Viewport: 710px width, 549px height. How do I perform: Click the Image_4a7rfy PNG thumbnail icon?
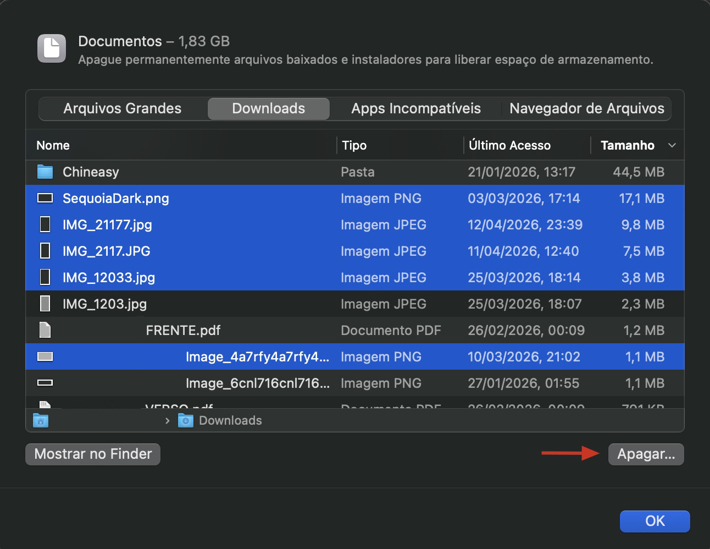[45, 356]
